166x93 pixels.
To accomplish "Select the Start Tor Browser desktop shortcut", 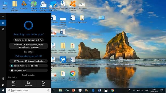I will (34, 6).
